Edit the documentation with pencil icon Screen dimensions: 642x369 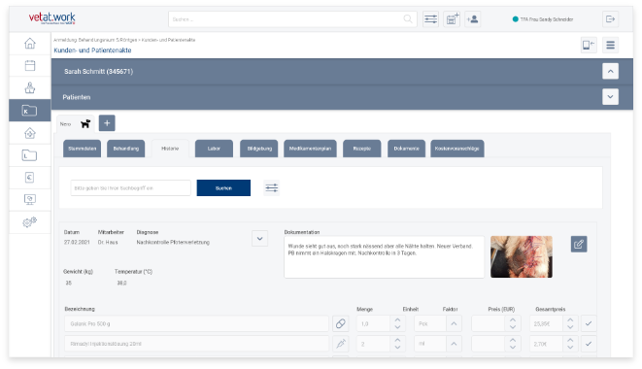click(579, 244)
